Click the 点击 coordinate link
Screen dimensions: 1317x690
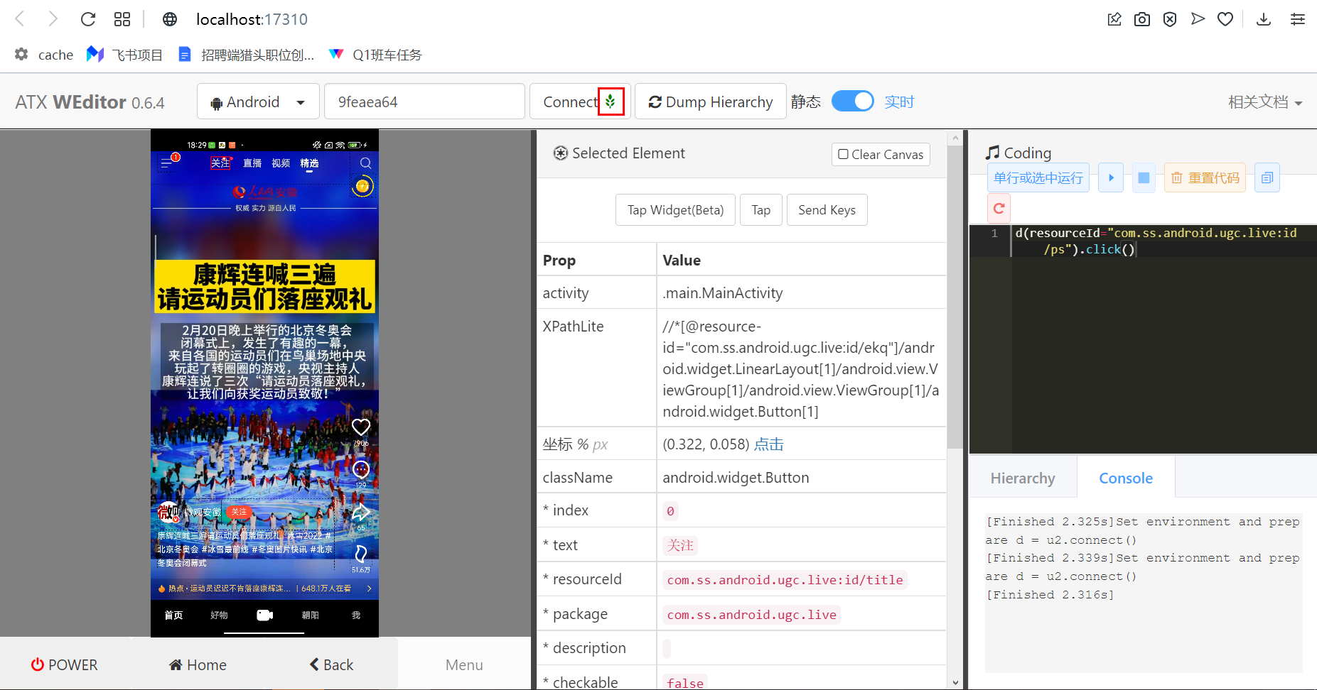pyautogui.click(x=769, y=444)
